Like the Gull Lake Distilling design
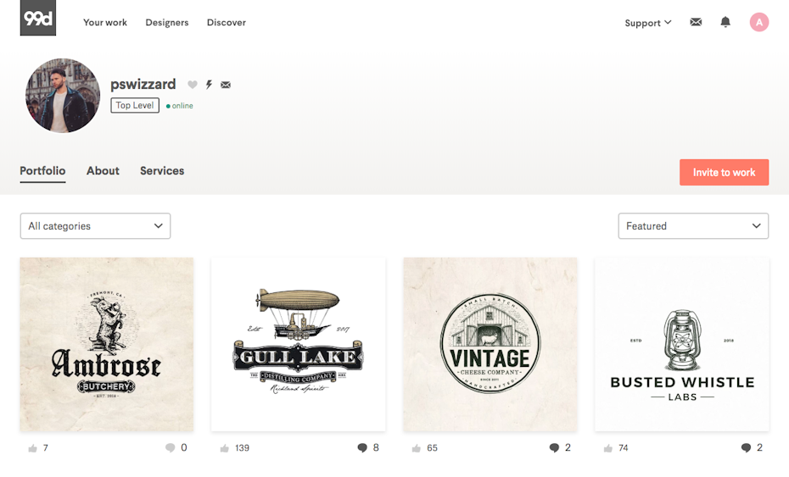Viewport: 789px width, 477px height. pyautogui.click(x=225, y=448)
